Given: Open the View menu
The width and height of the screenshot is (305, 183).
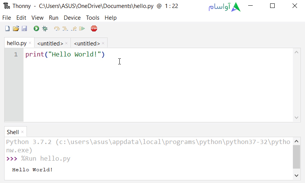Looking at the screenshot, I should (x=38, y=18).
